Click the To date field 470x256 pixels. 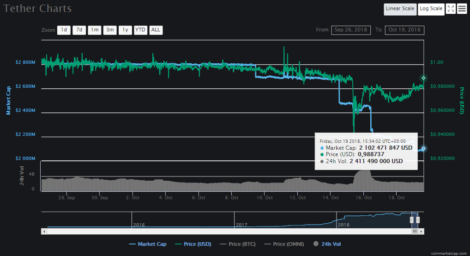click(x=404, y=30)
